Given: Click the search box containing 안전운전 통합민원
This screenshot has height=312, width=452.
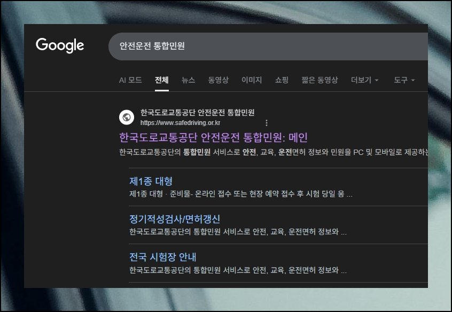Looking at the screenshot, I should (x=268, y=46).
